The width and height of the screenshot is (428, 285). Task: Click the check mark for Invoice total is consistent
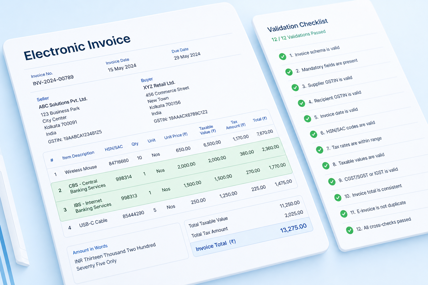338,198
